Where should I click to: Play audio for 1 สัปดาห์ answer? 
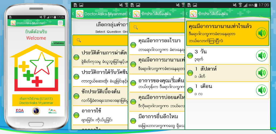click(261, 73)
